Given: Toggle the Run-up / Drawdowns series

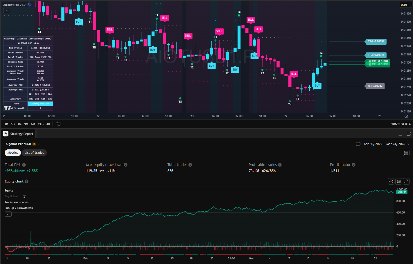Looking at the screenshot, I should click(x=19, y=208).
